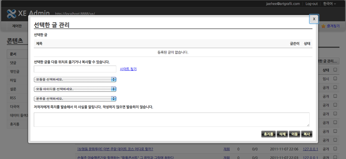Open the 한국어 language selector
346x159 pixels.
[x=330, y=4]
